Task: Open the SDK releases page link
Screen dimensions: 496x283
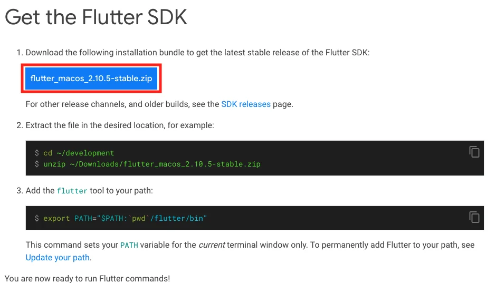Action: pyautogui.click(x=246, y=104)
